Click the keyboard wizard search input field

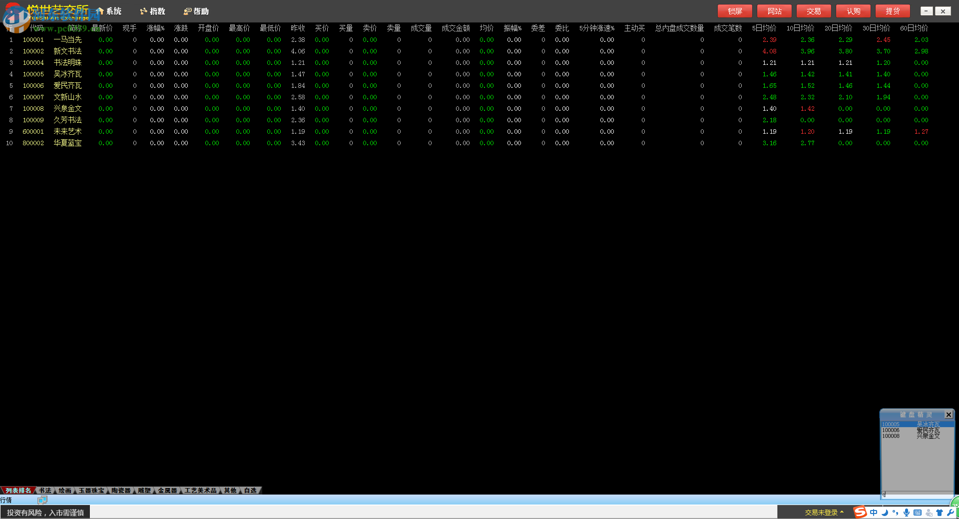917,495
